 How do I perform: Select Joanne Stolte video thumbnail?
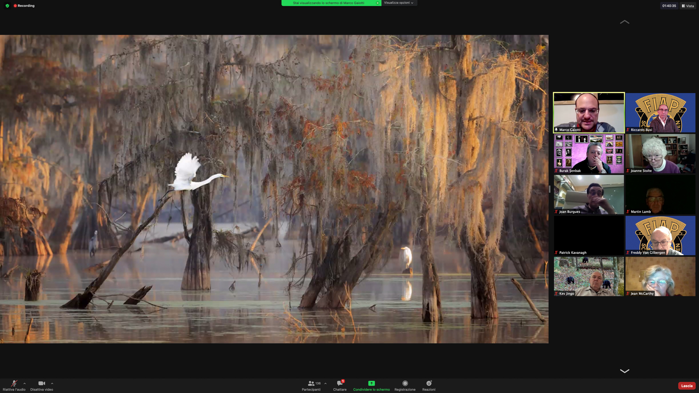coord(660,154)
